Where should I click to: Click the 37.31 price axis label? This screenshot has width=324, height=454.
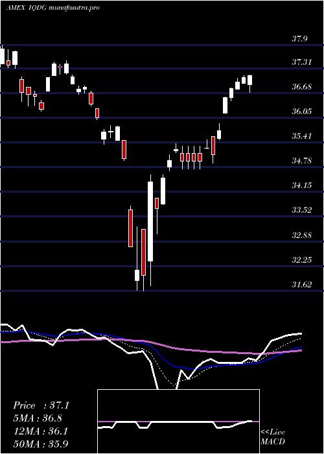pos(301,62)
